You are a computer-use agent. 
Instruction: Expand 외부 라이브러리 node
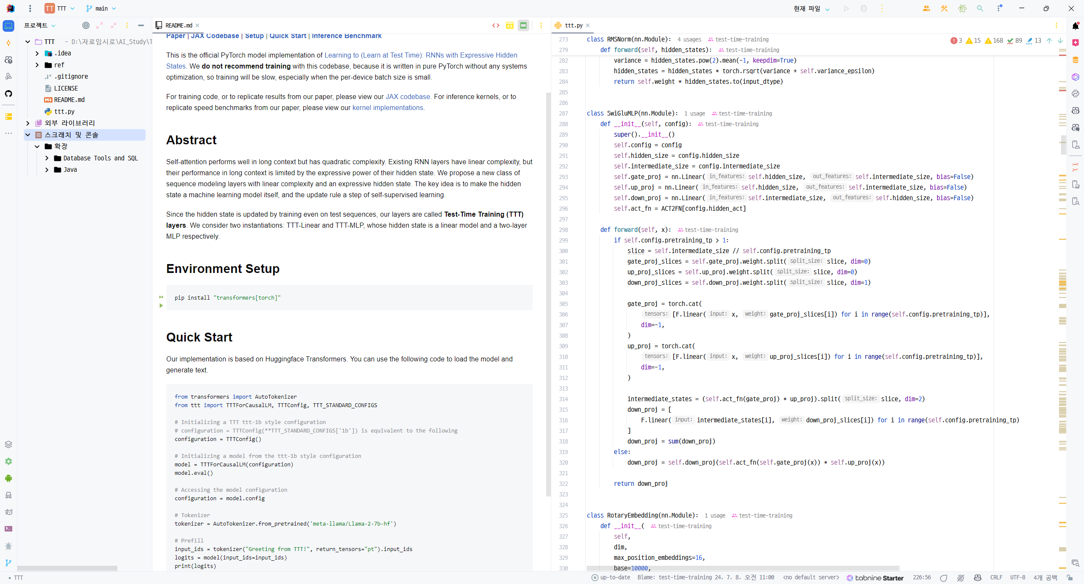(28, 123)
